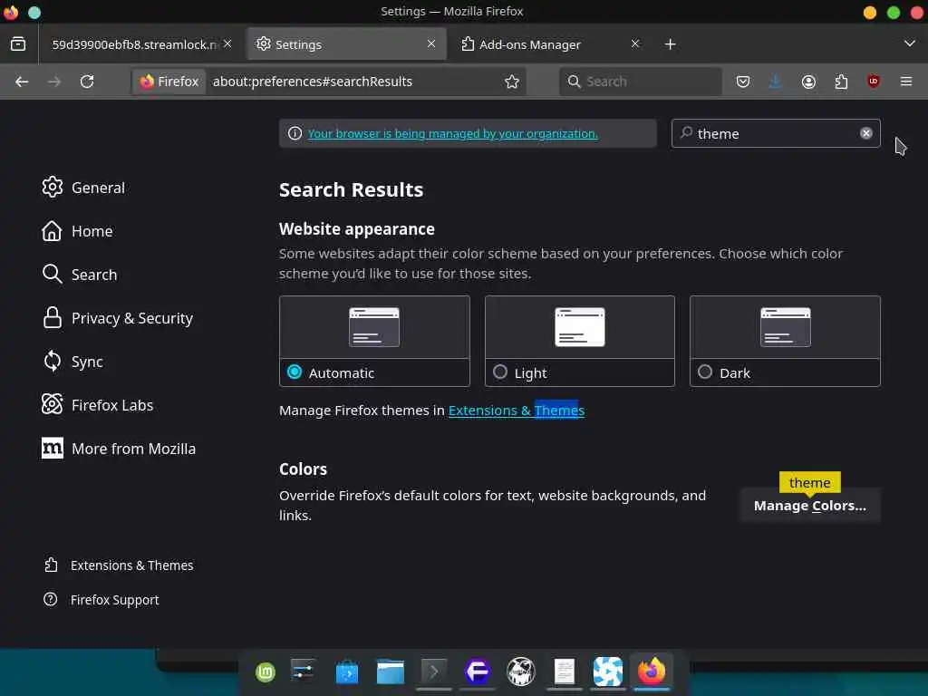Open the uBlock Origin extension icon
This screenshot has width=928, height=696.
tap(874, 82)
